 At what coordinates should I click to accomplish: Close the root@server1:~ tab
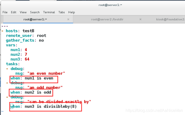coord(68,19)
